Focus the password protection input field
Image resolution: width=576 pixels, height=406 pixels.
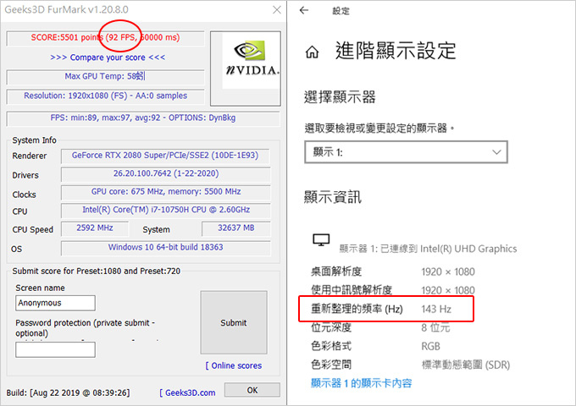pyautogui.click(x=55, y=349)
